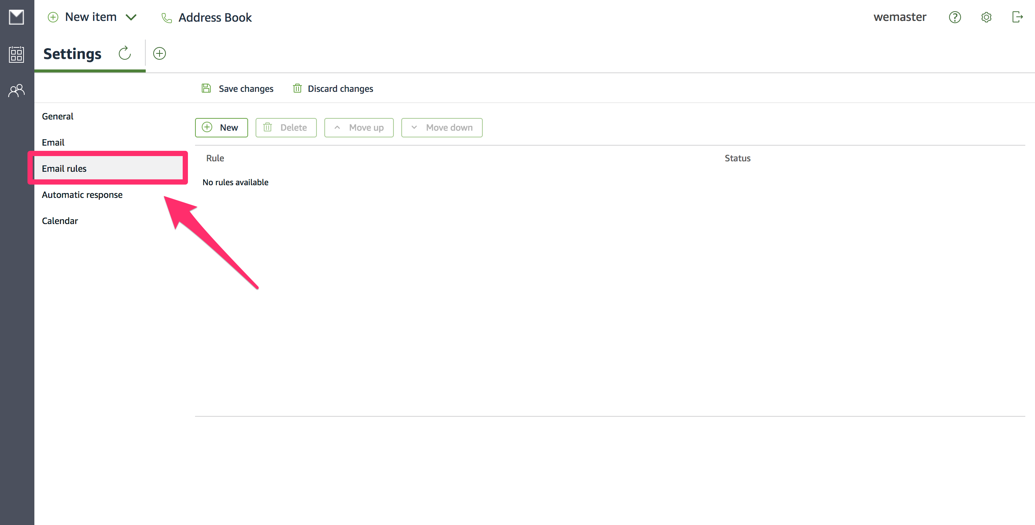
Task: Open the Automatic response settings
Action: (x=82, y=195)
